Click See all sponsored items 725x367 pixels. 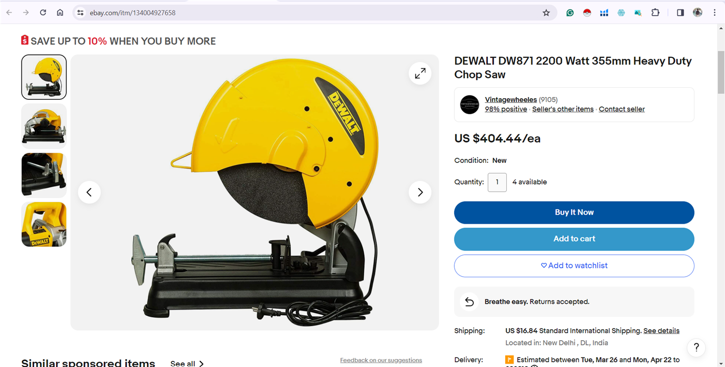coord(182,363)
